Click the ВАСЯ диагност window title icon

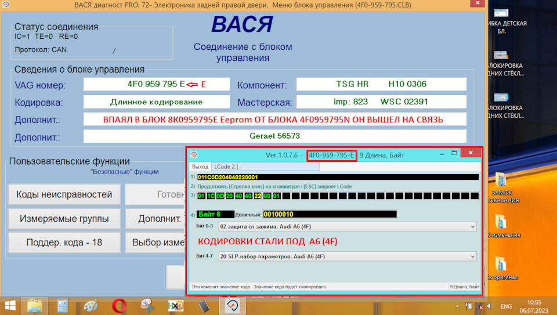[x=5, y=5]
